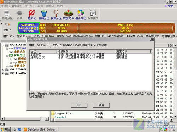Click the system tray clock 15:21
Viewport: 177px width, 132px height.
(172, 130)
